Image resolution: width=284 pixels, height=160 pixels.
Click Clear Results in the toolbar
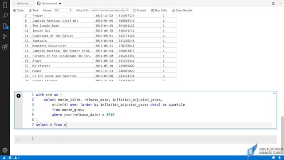[x=182, y=11]
